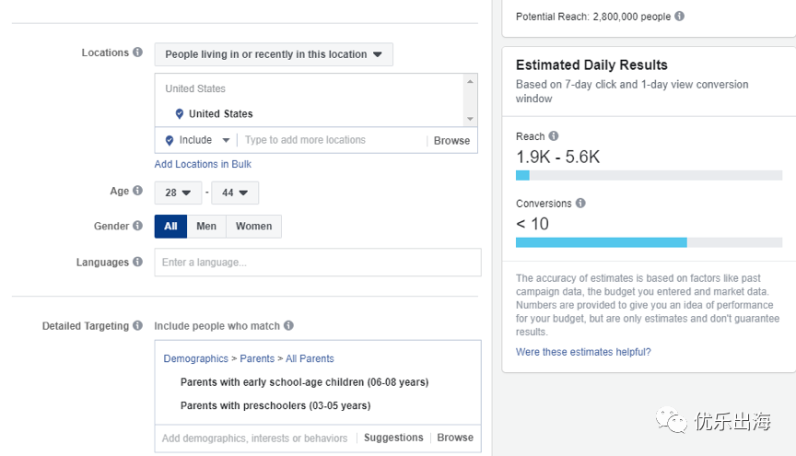Click Suggestions in detailed targeting box
The image size is (796, 456).
(393, 438)
